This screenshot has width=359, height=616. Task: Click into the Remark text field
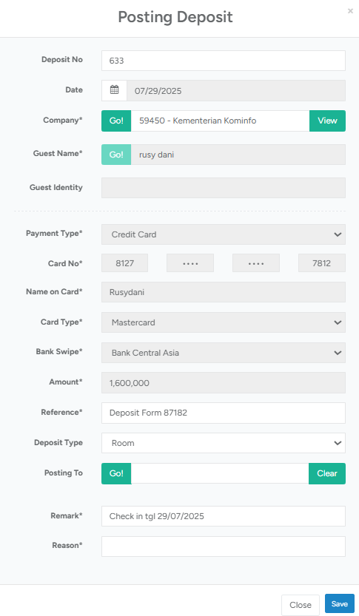click(x=224, y=516)
